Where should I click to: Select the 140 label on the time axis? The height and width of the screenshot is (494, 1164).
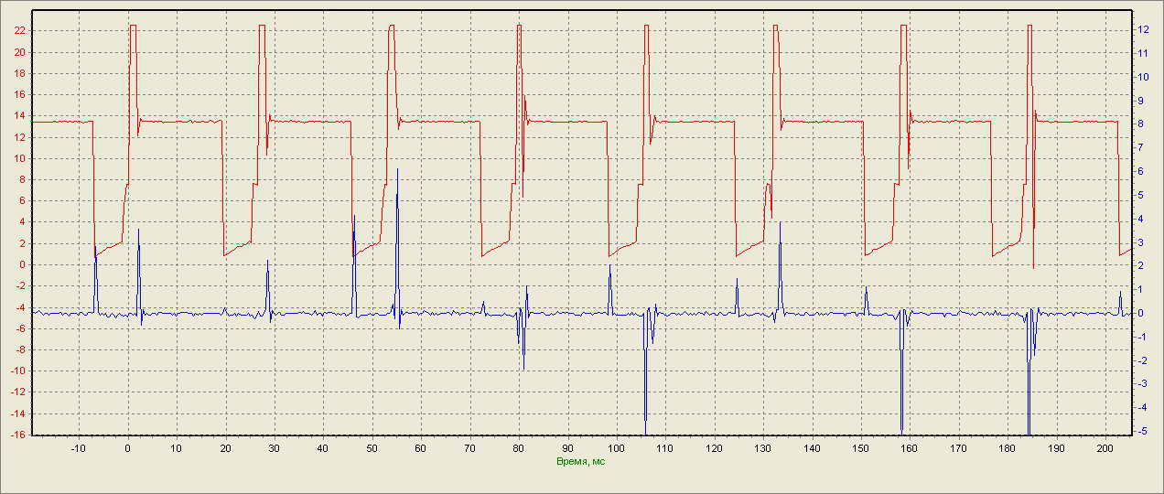(x=812, y=449)
